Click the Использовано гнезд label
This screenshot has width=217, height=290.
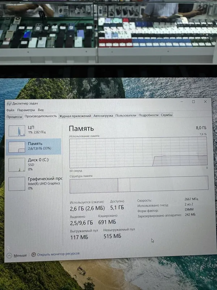coord(153,206)
